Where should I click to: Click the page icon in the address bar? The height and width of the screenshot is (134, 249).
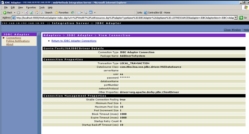(x=14, y=18)
